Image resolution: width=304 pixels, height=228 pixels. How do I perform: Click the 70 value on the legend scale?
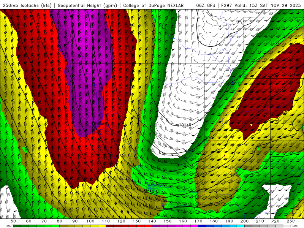(44, 221)
